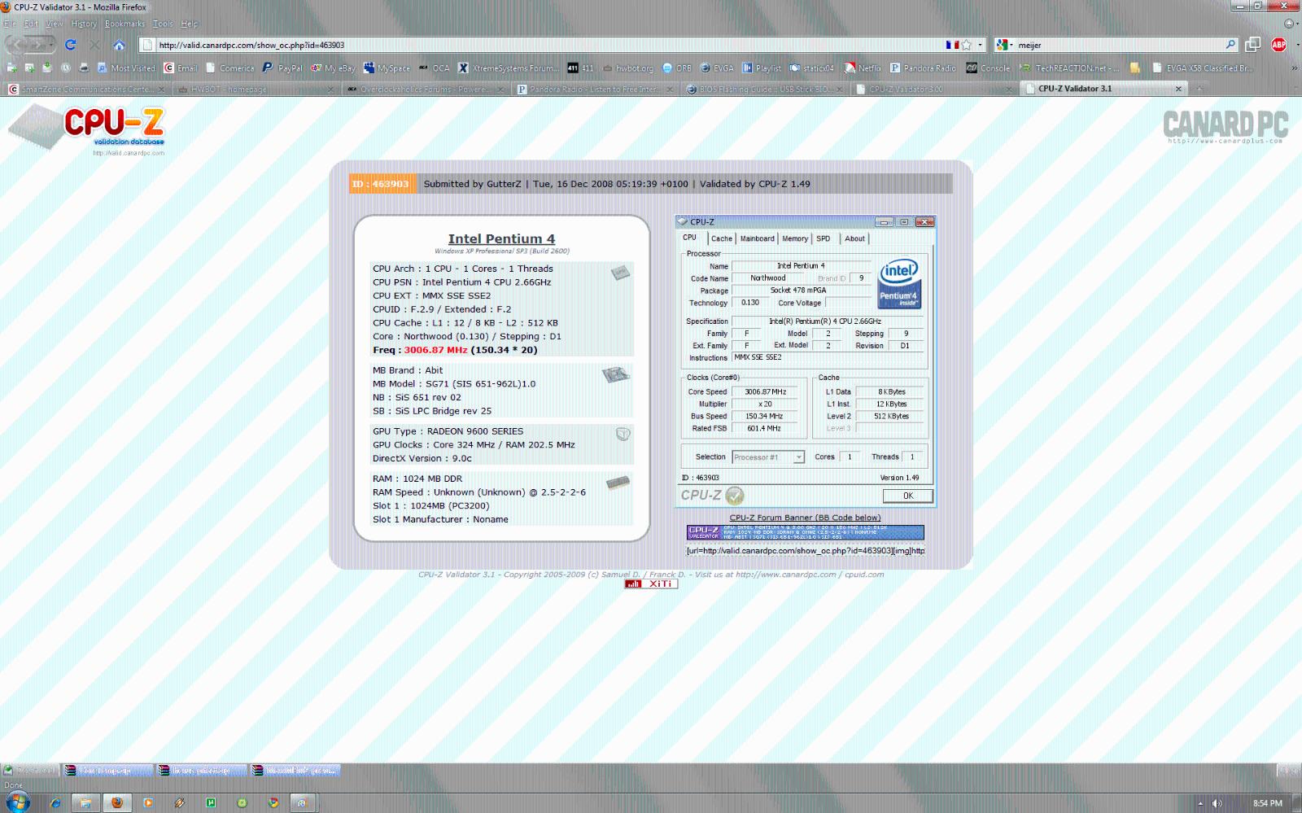Image resolution: width=1302 pixels, height=813 pixels.
Task: Open the Console bookmark
Action: click(988, 68)
